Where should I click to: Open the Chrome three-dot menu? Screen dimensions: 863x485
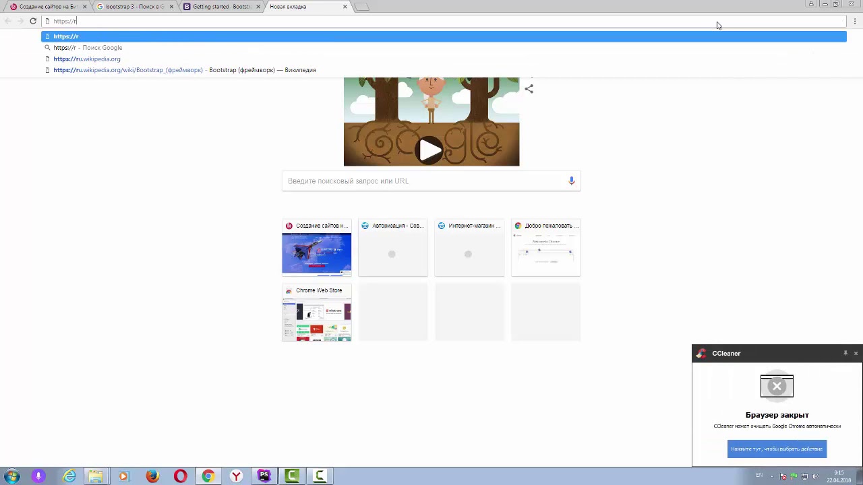855,21
